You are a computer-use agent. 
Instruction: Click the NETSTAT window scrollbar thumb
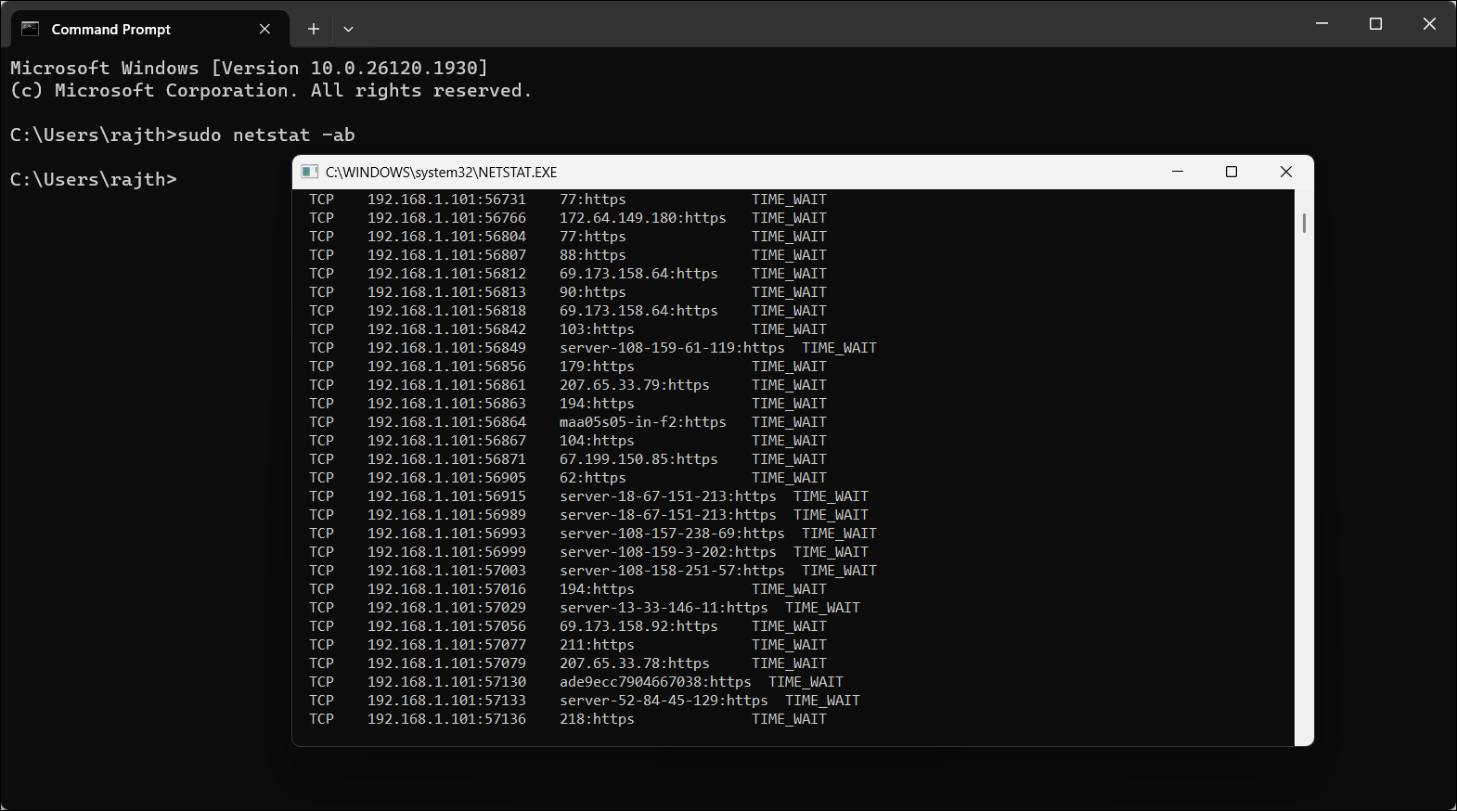[1304, 223]
